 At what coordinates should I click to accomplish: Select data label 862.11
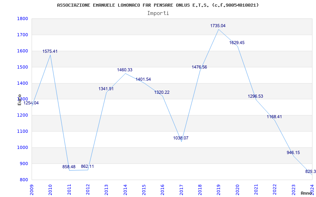[x=87, y=166]
